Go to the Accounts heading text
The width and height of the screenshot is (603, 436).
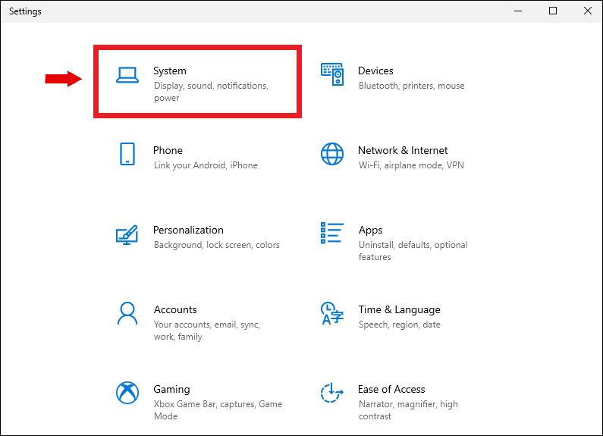174,309
